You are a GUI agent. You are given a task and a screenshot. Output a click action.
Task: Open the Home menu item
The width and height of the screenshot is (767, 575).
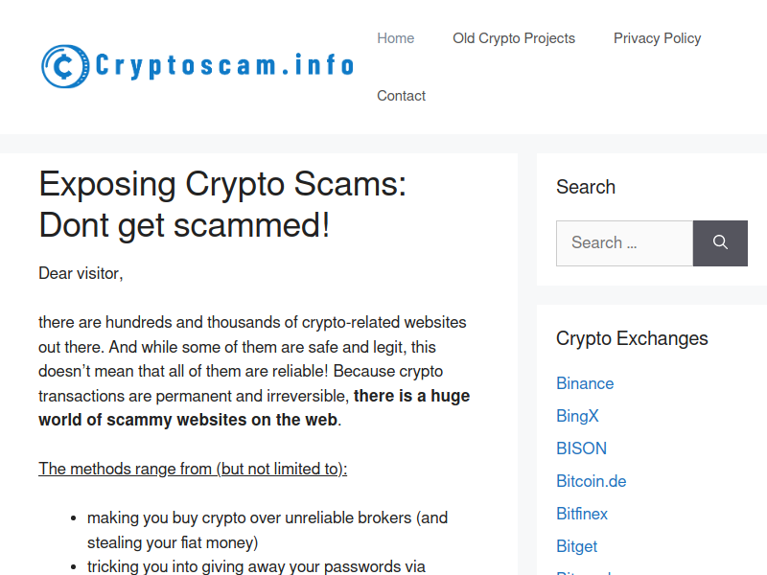[x=395, y=38]
